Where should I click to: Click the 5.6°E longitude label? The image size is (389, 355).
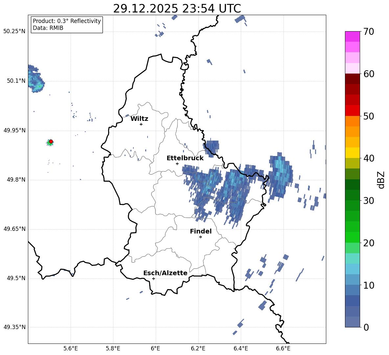pyautogui.click(x=70, y=348)
